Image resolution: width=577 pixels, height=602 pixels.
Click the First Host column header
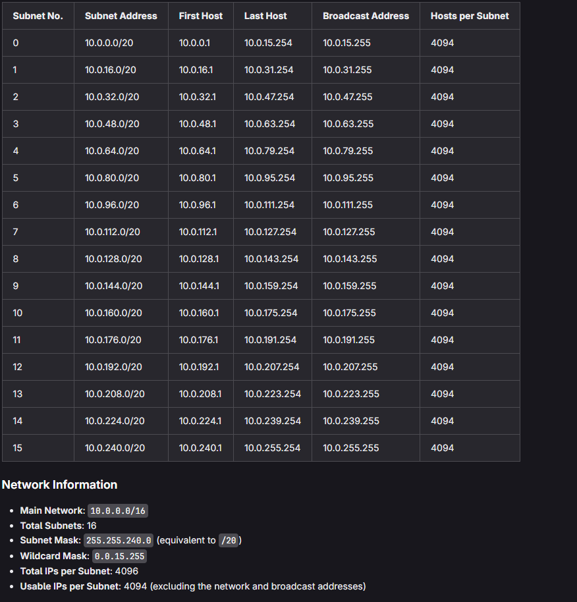[x=201, y=16]
